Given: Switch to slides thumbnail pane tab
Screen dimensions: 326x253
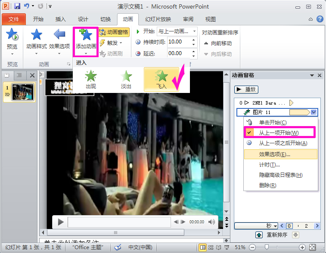Looking at the screenshot, I should point(7,75).
